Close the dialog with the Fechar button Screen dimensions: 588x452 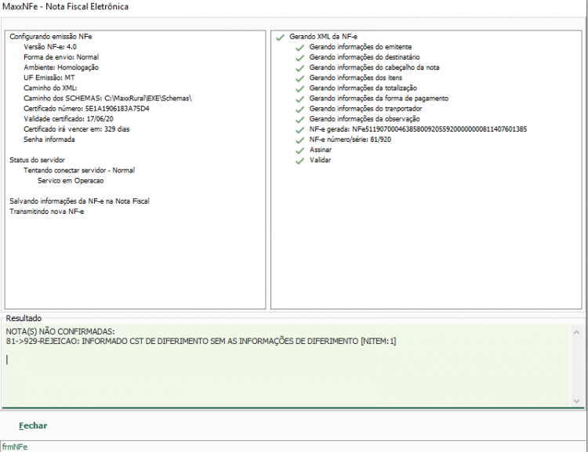(x=33, y=426)
